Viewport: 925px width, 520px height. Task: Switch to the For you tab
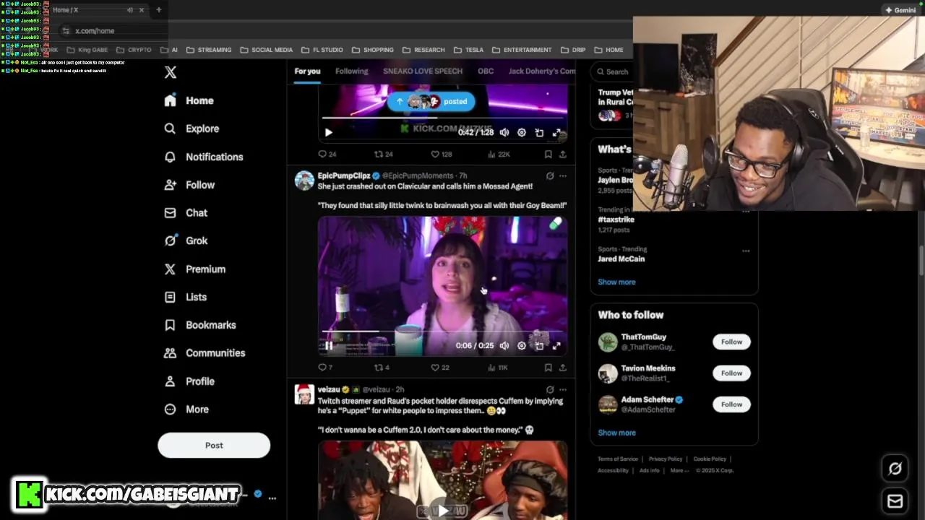point(307,71)
